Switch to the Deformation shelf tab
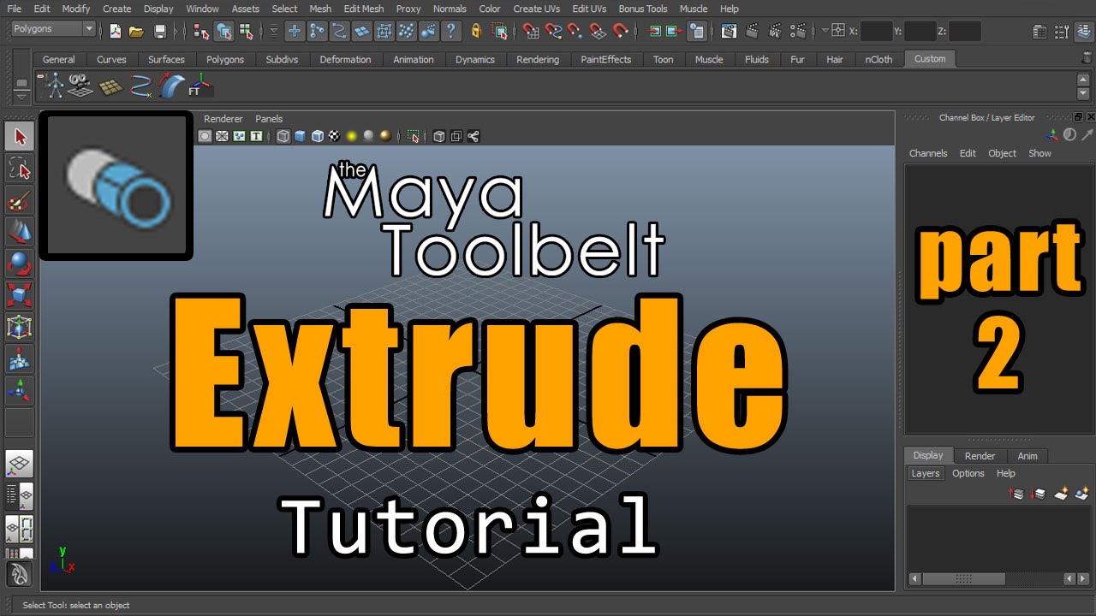Screen dimensions: 1096x616 pos(345,59)
